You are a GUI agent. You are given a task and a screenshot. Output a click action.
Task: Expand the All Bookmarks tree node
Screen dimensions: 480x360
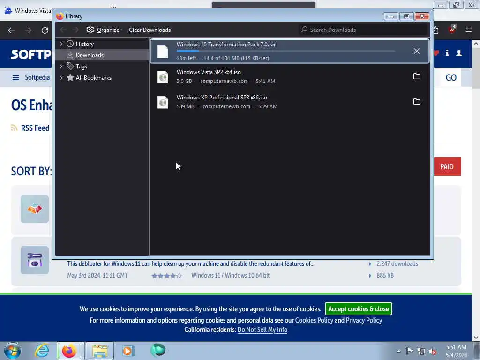pyautogui.click(x=61, y=78)
